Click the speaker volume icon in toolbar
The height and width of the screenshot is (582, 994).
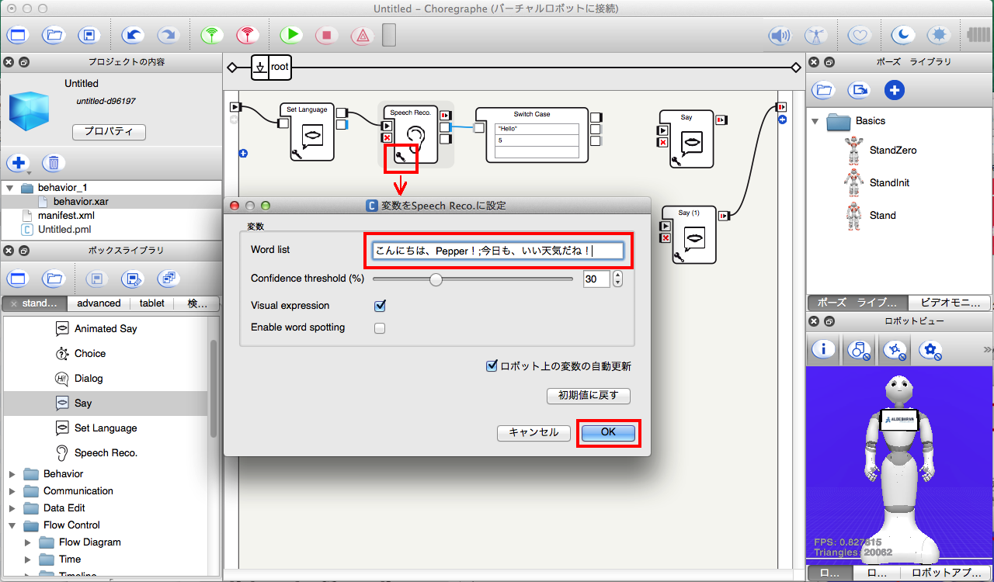(x=780, y=36)
